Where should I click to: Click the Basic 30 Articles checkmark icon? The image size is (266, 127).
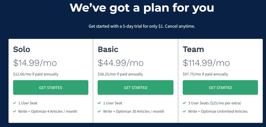click(99, 111)
